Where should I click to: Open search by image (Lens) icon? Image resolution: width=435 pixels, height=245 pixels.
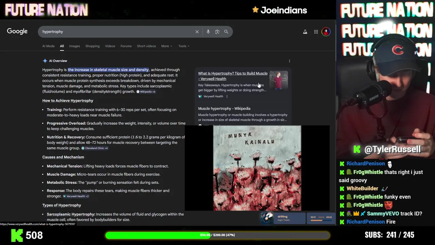tap(217, 32)
